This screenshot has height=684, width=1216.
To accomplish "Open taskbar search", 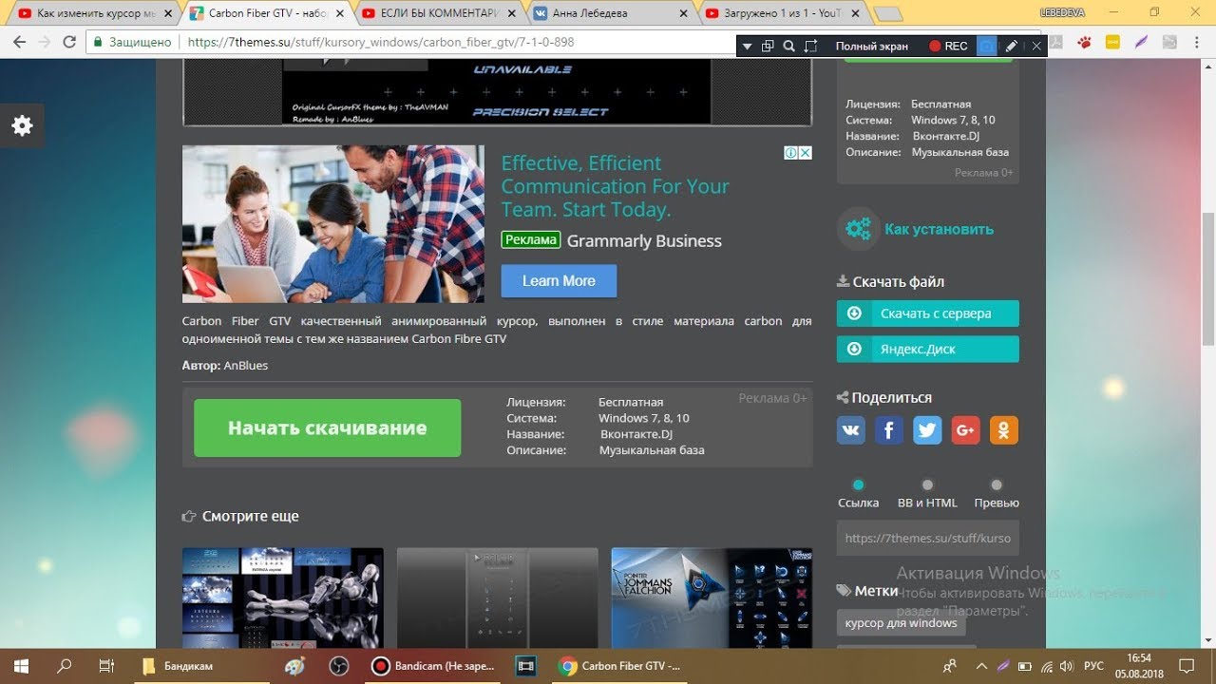I will pos(65,666).
